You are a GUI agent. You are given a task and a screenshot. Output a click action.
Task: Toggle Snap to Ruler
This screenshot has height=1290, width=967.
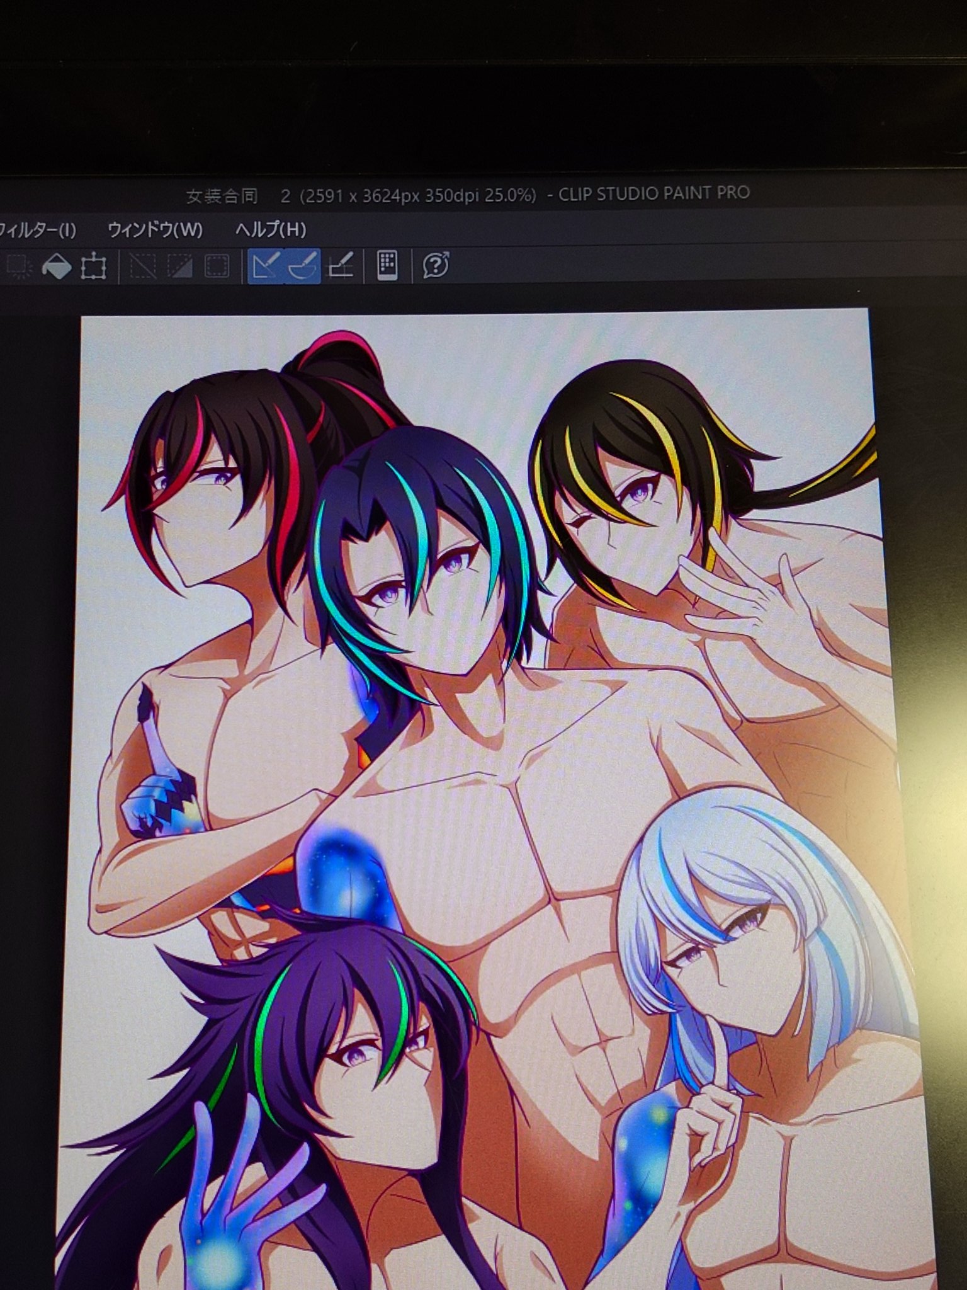tap(266, 266)
